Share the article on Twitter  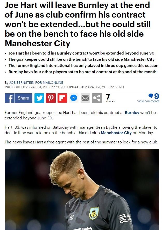pos(39,98)
